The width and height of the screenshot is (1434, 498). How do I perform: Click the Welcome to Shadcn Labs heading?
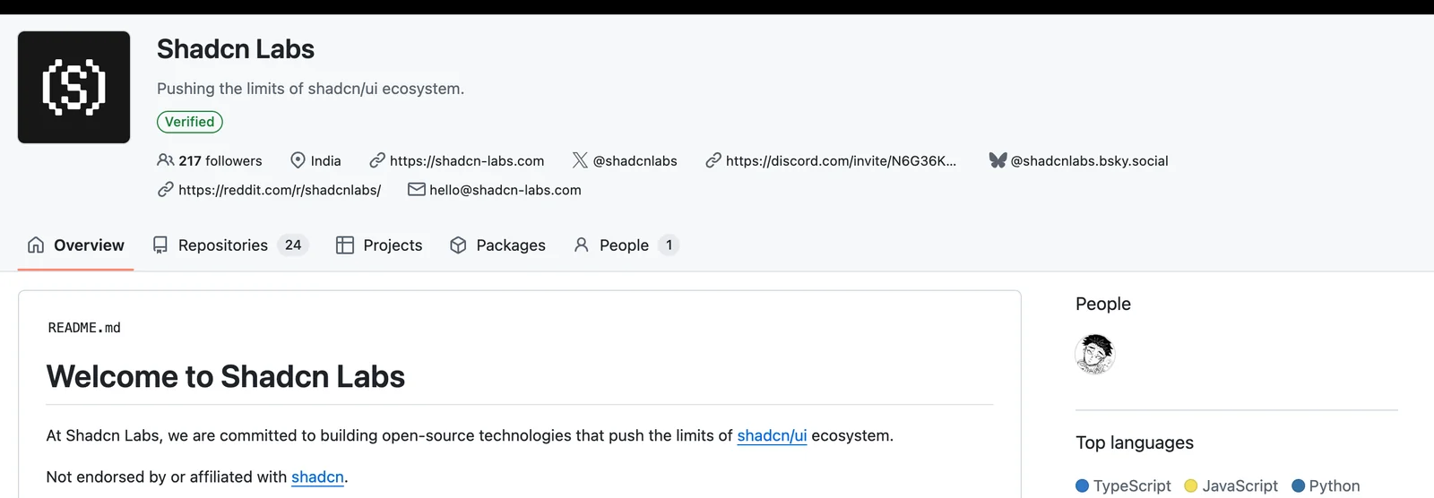point(226,376)
